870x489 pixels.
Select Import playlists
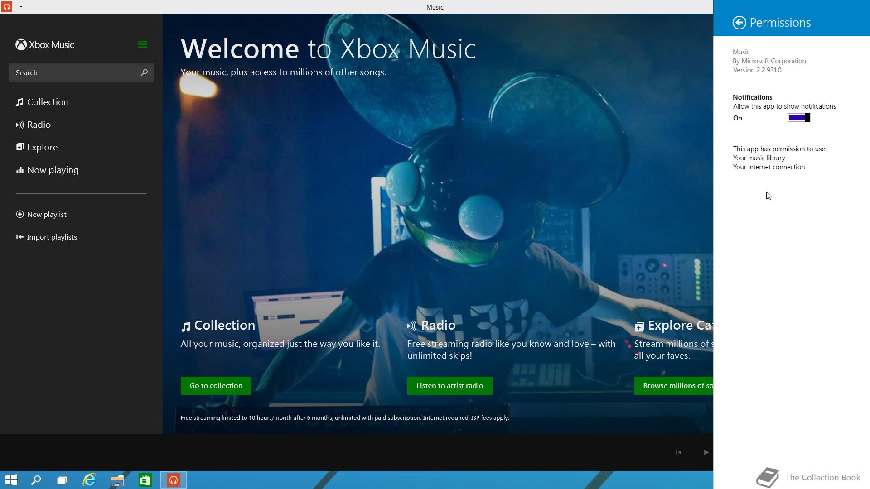(46, 237)
